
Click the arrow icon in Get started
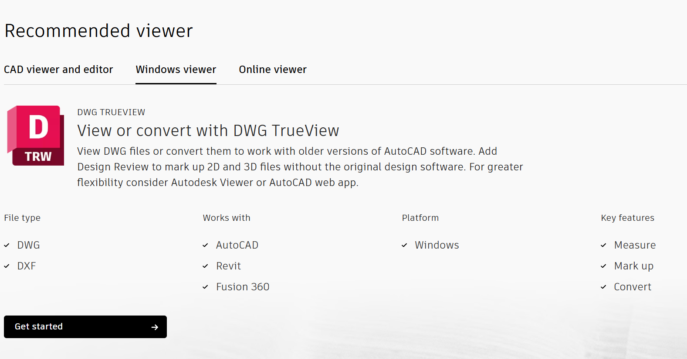[x=155, y=327]
